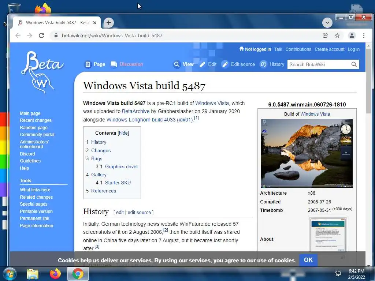Click edit source beside History heading
Viewport: 375px width, 281px height.
coord(139,213)
